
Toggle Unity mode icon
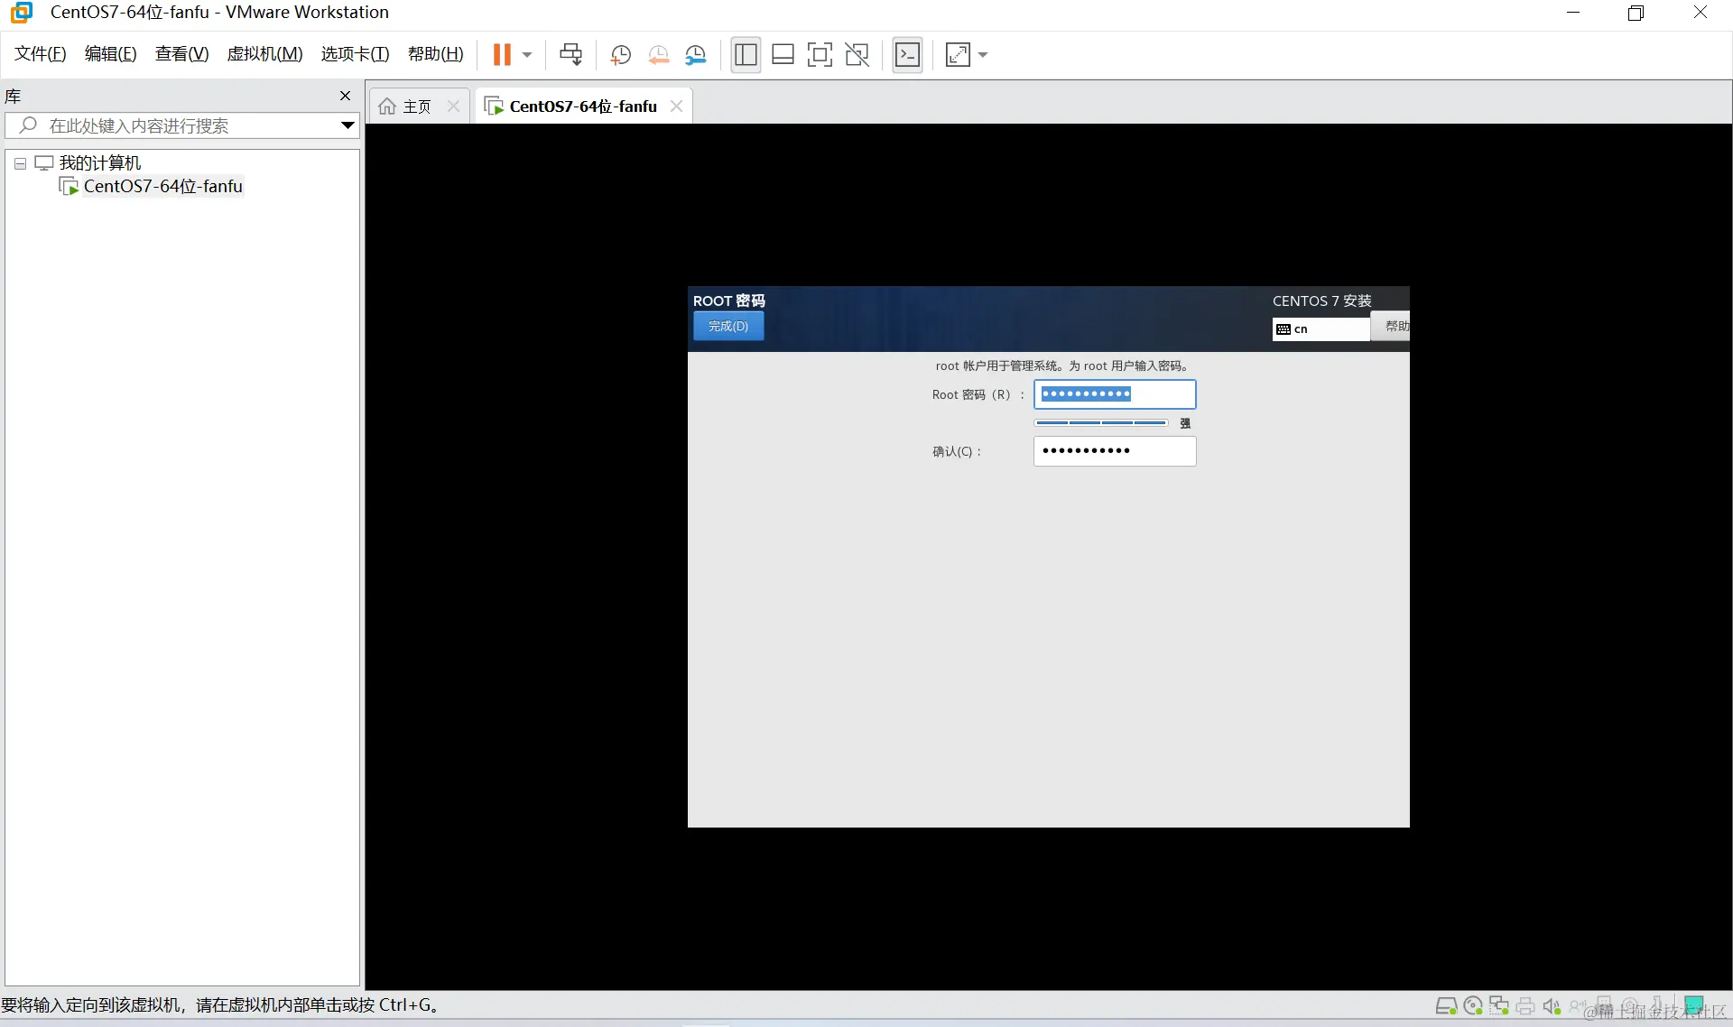[x=857, y=55]
